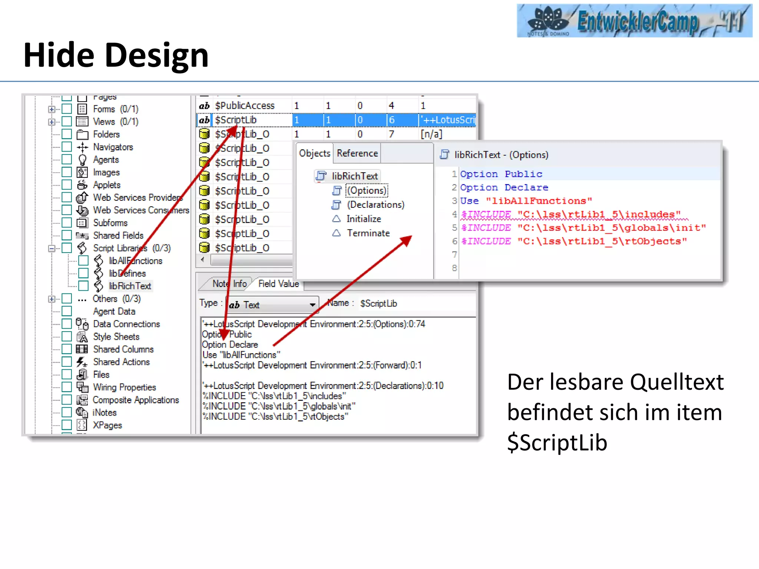The image size is (759, 569).
Task: Tick the Agent Data checkbox
Action: (67, 311)
